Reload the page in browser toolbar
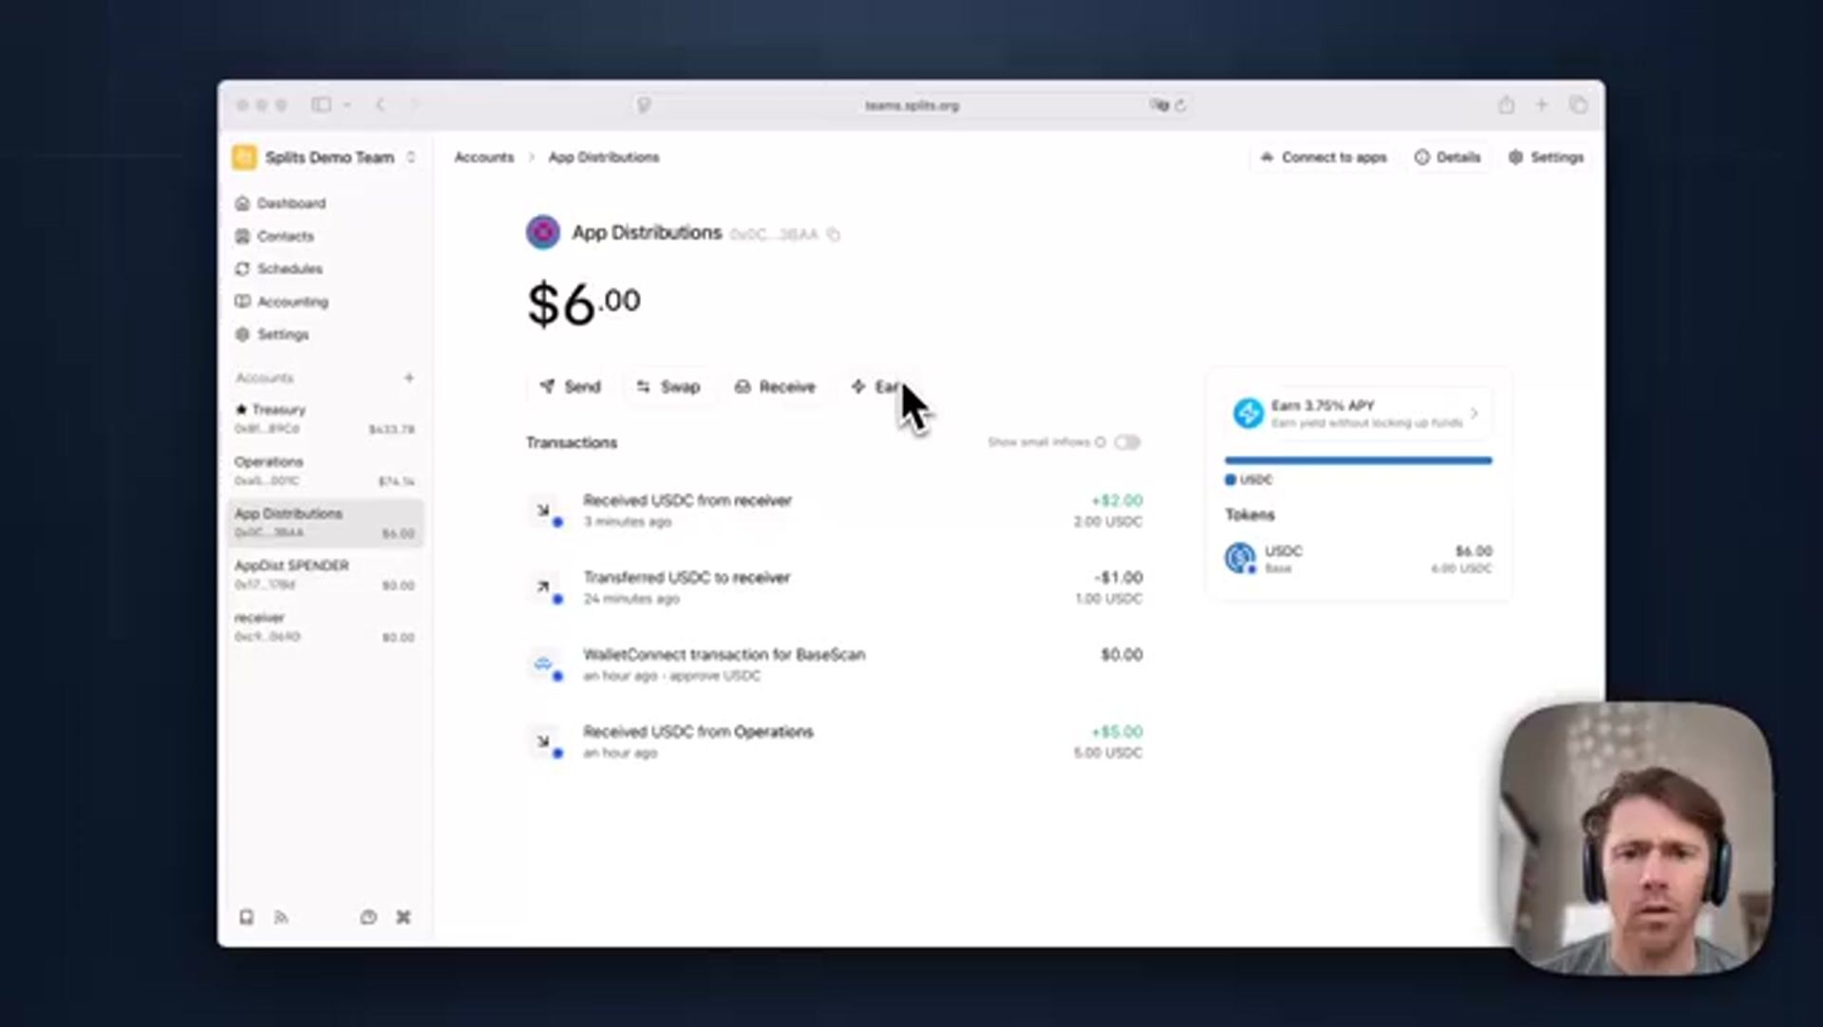The image size is (1823, 1027). click(x=1180, y=105)
